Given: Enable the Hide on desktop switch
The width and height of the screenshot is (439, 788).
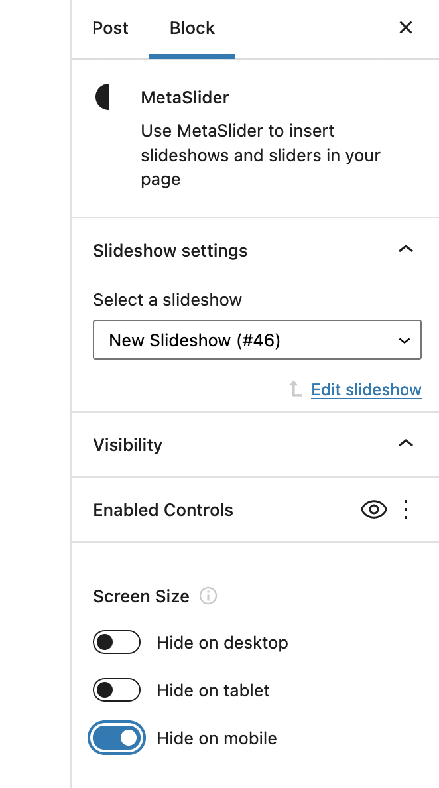Looking at the screenshot, I should tap(117, 643).
